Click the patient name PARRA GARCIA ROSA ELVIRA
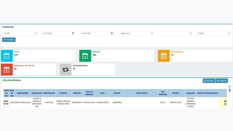The height and width of the screenshot is (131, 233). tap(63, 103)
